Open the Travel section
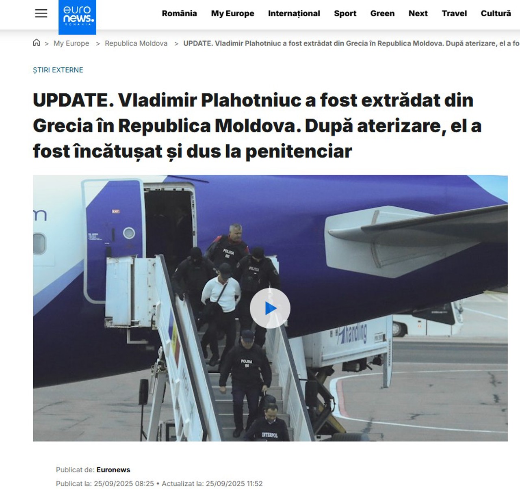This screenshot has height=489, width=520. coord(454,13)
